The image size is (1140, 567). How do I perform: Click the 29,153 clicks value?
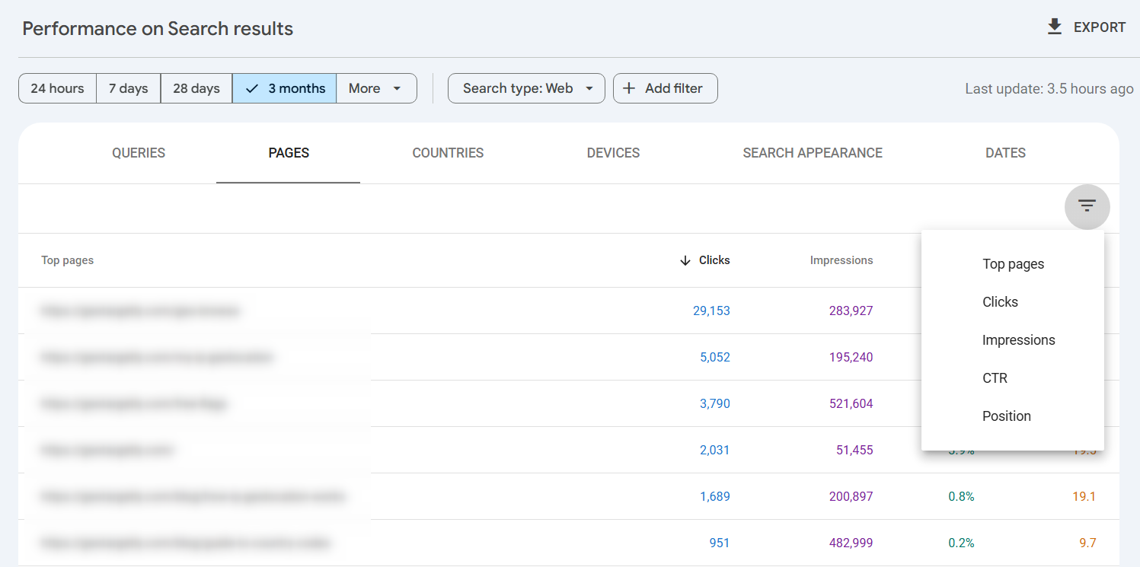(x=711, y=311)
